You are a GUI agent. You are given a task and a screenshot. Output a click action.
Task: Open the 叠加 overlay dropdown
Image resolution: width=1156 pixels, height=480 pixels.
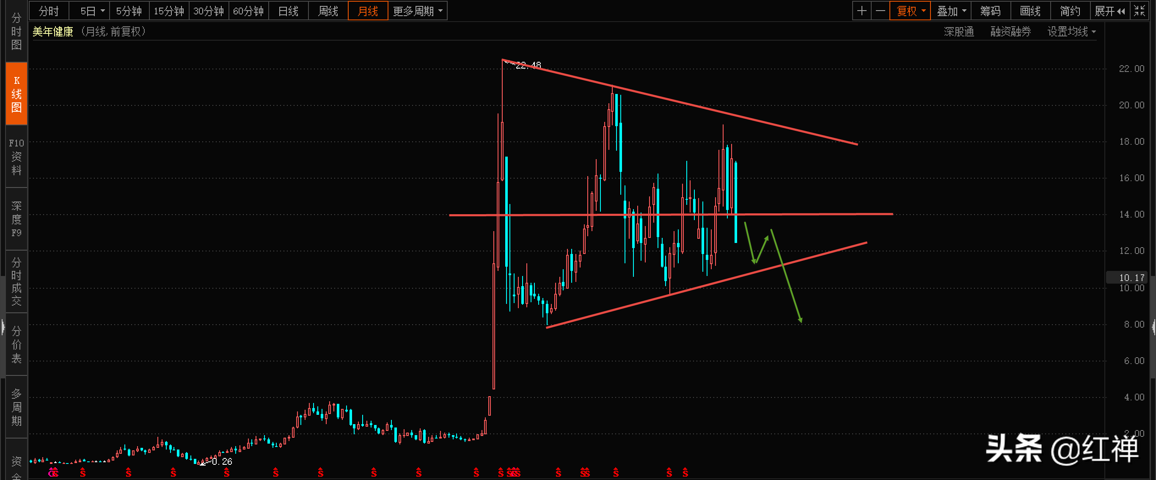click(951, 11)
